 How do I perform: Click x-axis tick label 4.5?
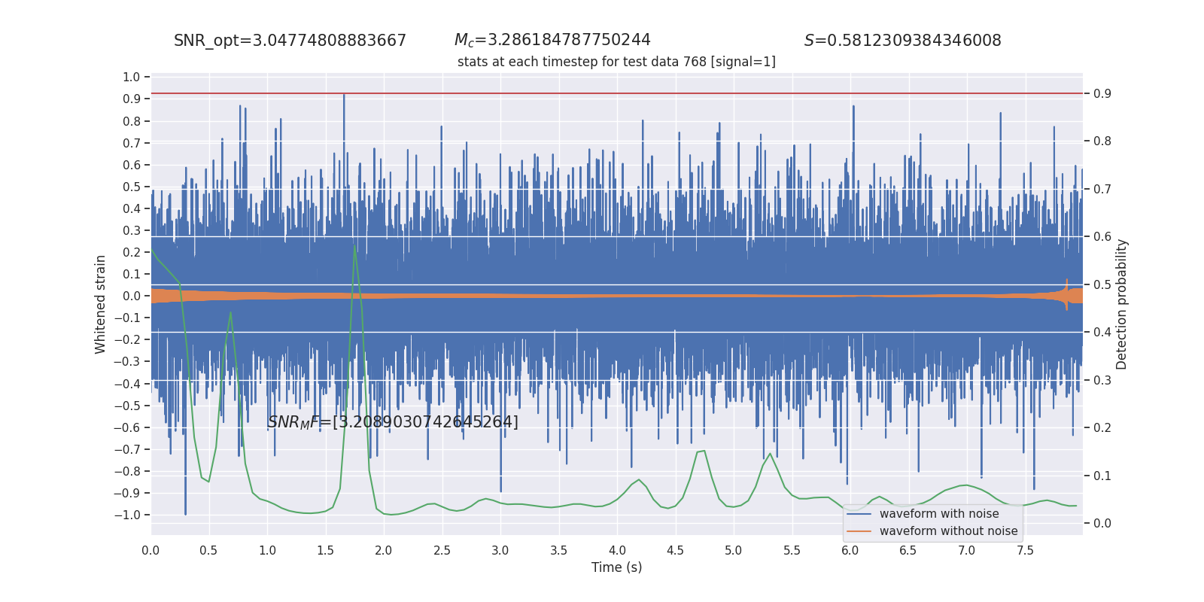[x=675, y=551]
